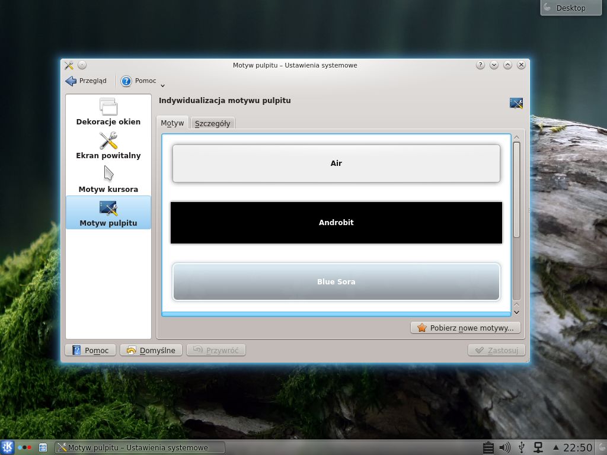
Task: Open device notifier USB tray icon
Action: pyautogui.click(x=522, y=448)
